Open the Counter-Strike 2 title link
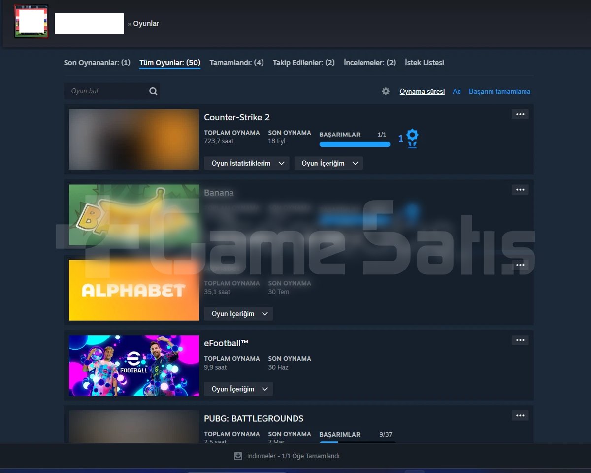The image size is (591, 473). (237, 117)
